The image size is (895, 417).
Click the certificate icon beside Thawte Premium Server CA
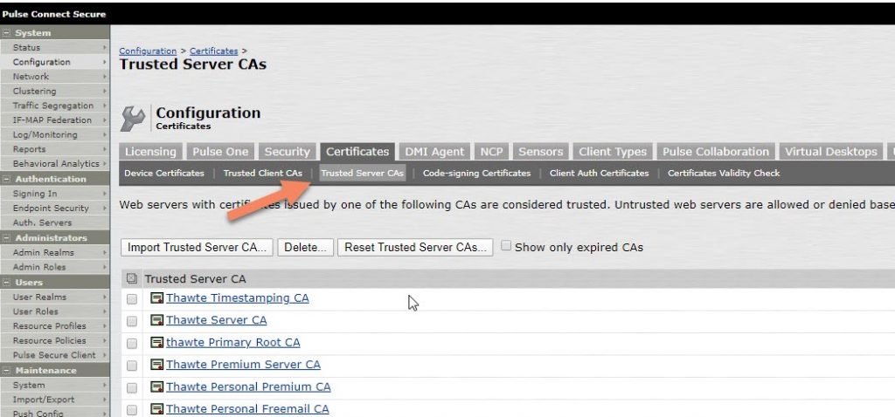click(157, 365)
